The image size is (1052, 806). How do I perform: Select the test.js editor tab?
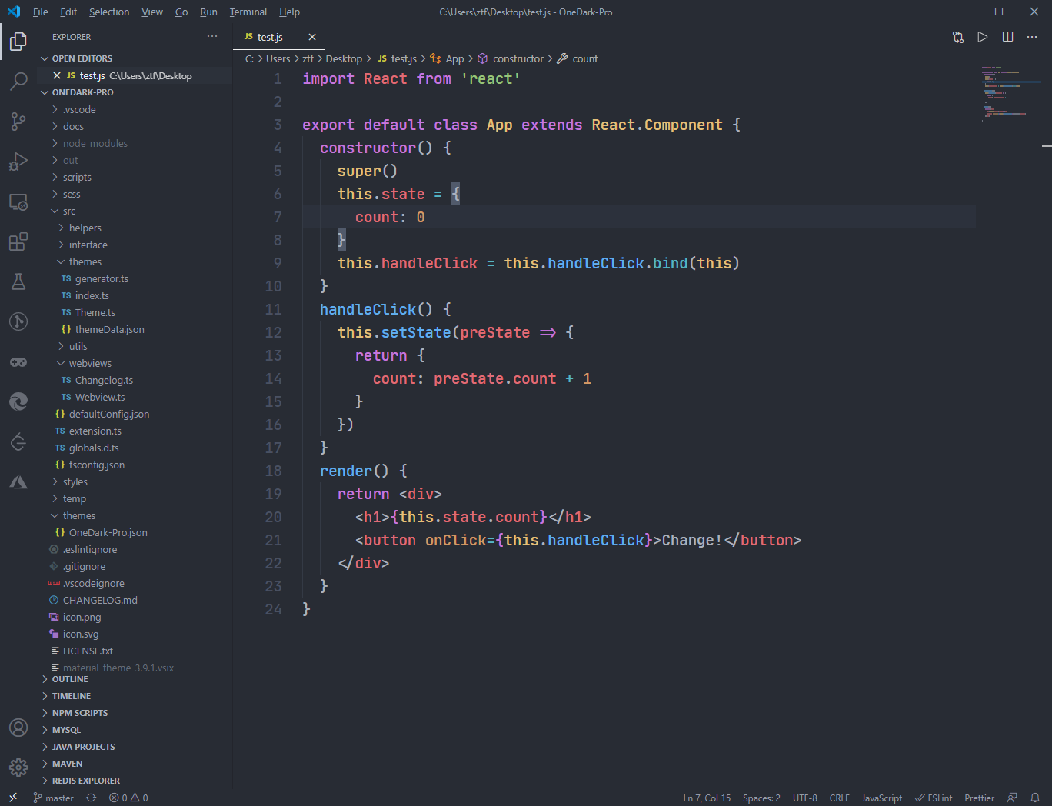tap(271, 36)
